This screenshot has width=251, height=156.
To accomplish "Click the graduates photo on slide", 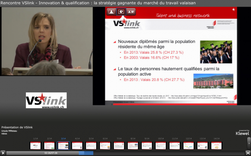I will point(216,52).
